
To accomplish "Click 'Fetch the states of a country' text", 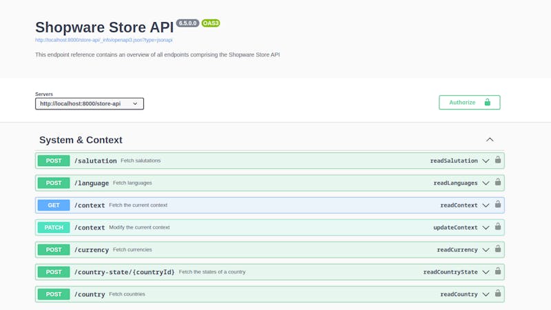I will (212, 271).
